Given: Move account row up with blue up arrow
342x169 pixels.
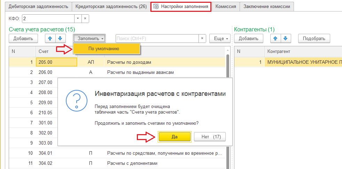Looking at the screenshot, I should pos(50,38).
